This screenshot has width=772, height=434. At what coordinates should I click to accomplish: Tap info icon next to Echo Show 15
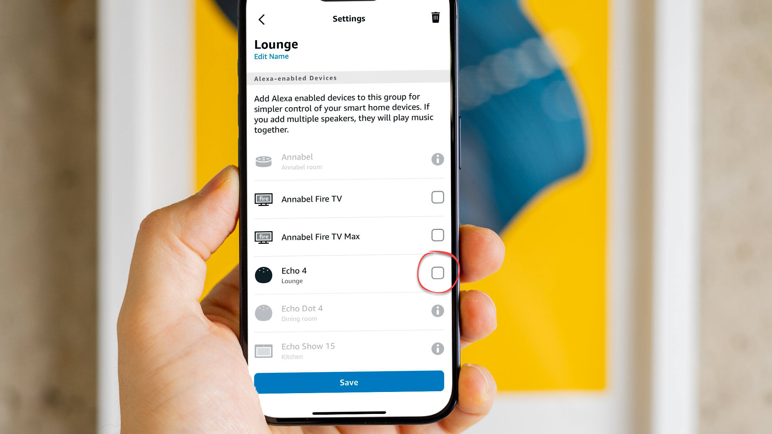point(437,349)
